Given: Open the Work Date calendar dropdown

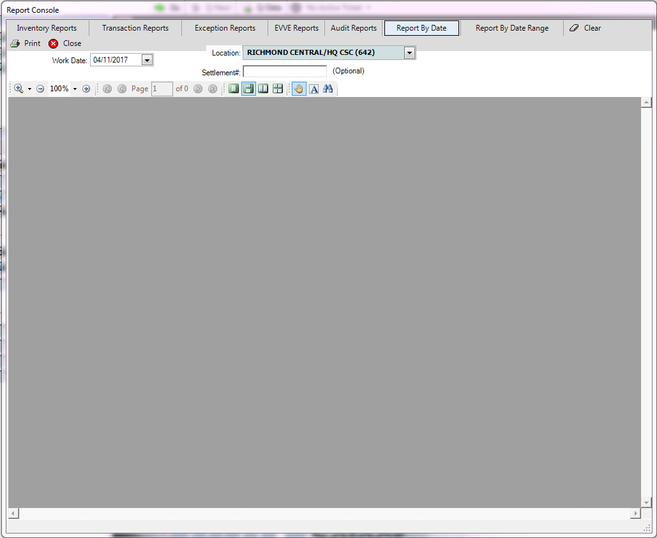Looking at the screenshot, I should pos(147,59).
